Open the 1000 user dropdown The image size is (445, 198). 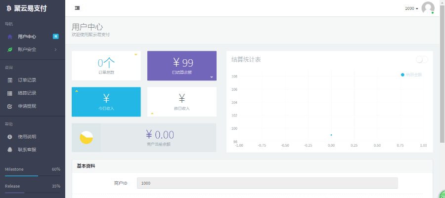tap(411, 8)
